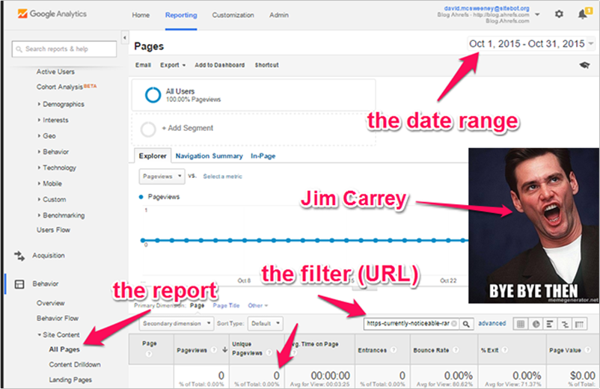Click the graduation cap education icon
Screen dimensions: 600x389
(x=584, y=66)
